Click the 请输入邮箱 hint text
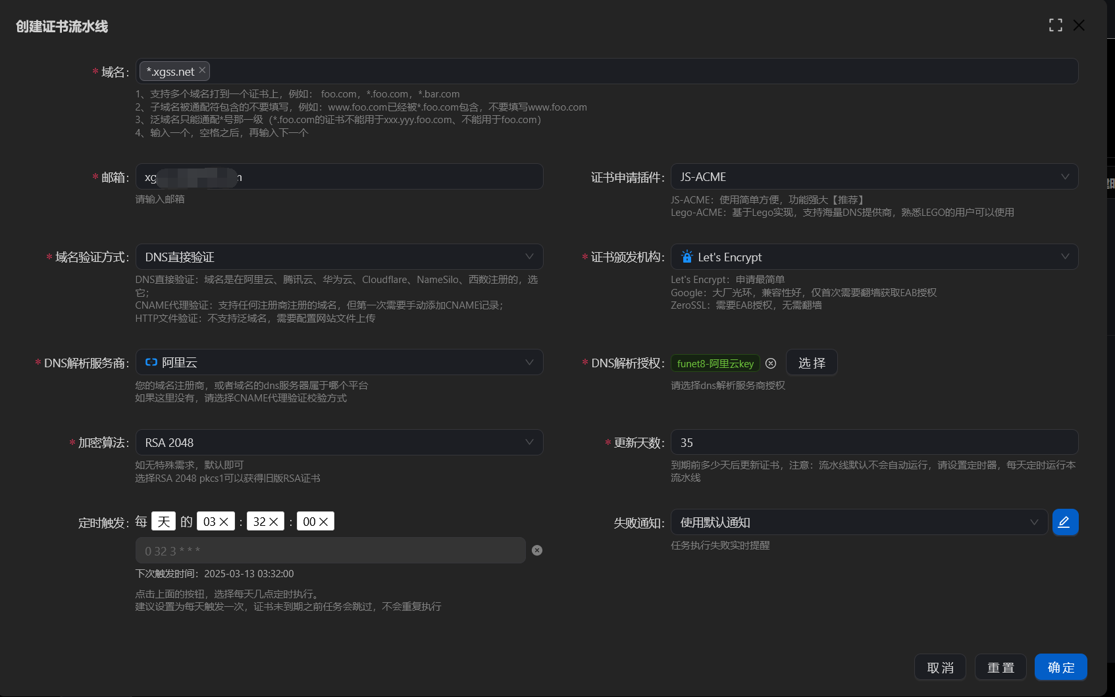This screenshot has height=697, width=1115. pos(160,199)
